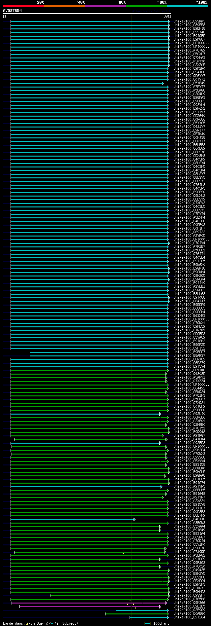Select hit label UniRef100_B9II17

point(189,112)
